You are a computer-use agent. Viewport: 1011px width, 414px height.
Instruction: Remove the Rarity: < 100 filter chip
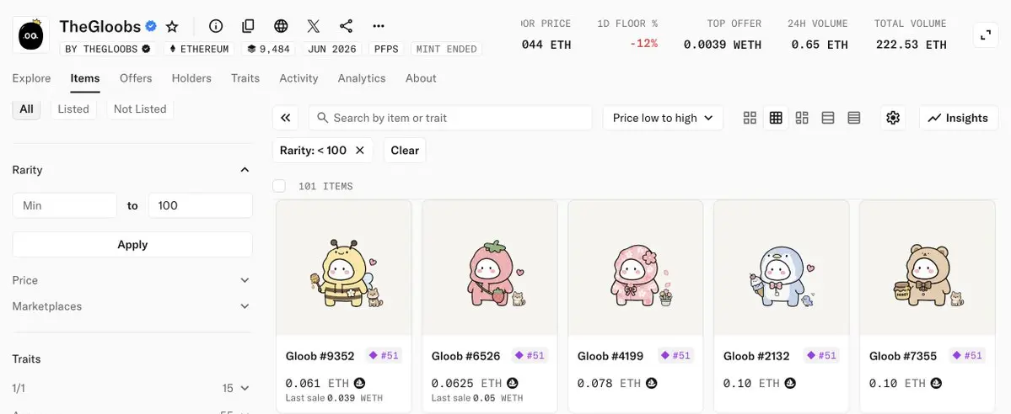[360, 150]
